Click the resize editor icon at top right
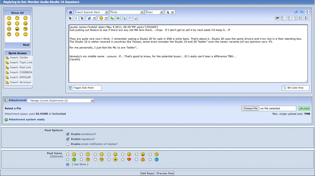 (x=307, y=12)
